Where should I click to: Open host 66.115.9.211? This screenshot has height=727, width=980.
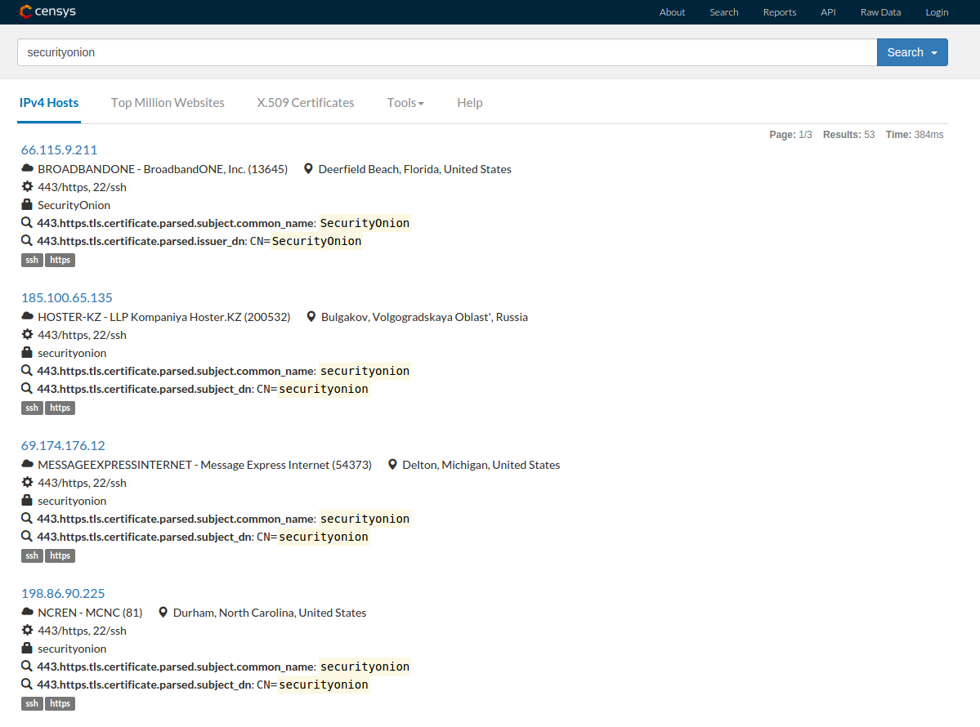pyautogui.click(x=60, y=150)
